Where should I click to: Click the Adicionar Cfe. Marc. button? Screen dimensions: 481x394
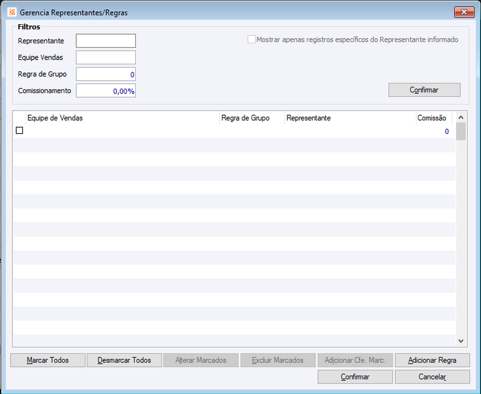click(355, 361)
